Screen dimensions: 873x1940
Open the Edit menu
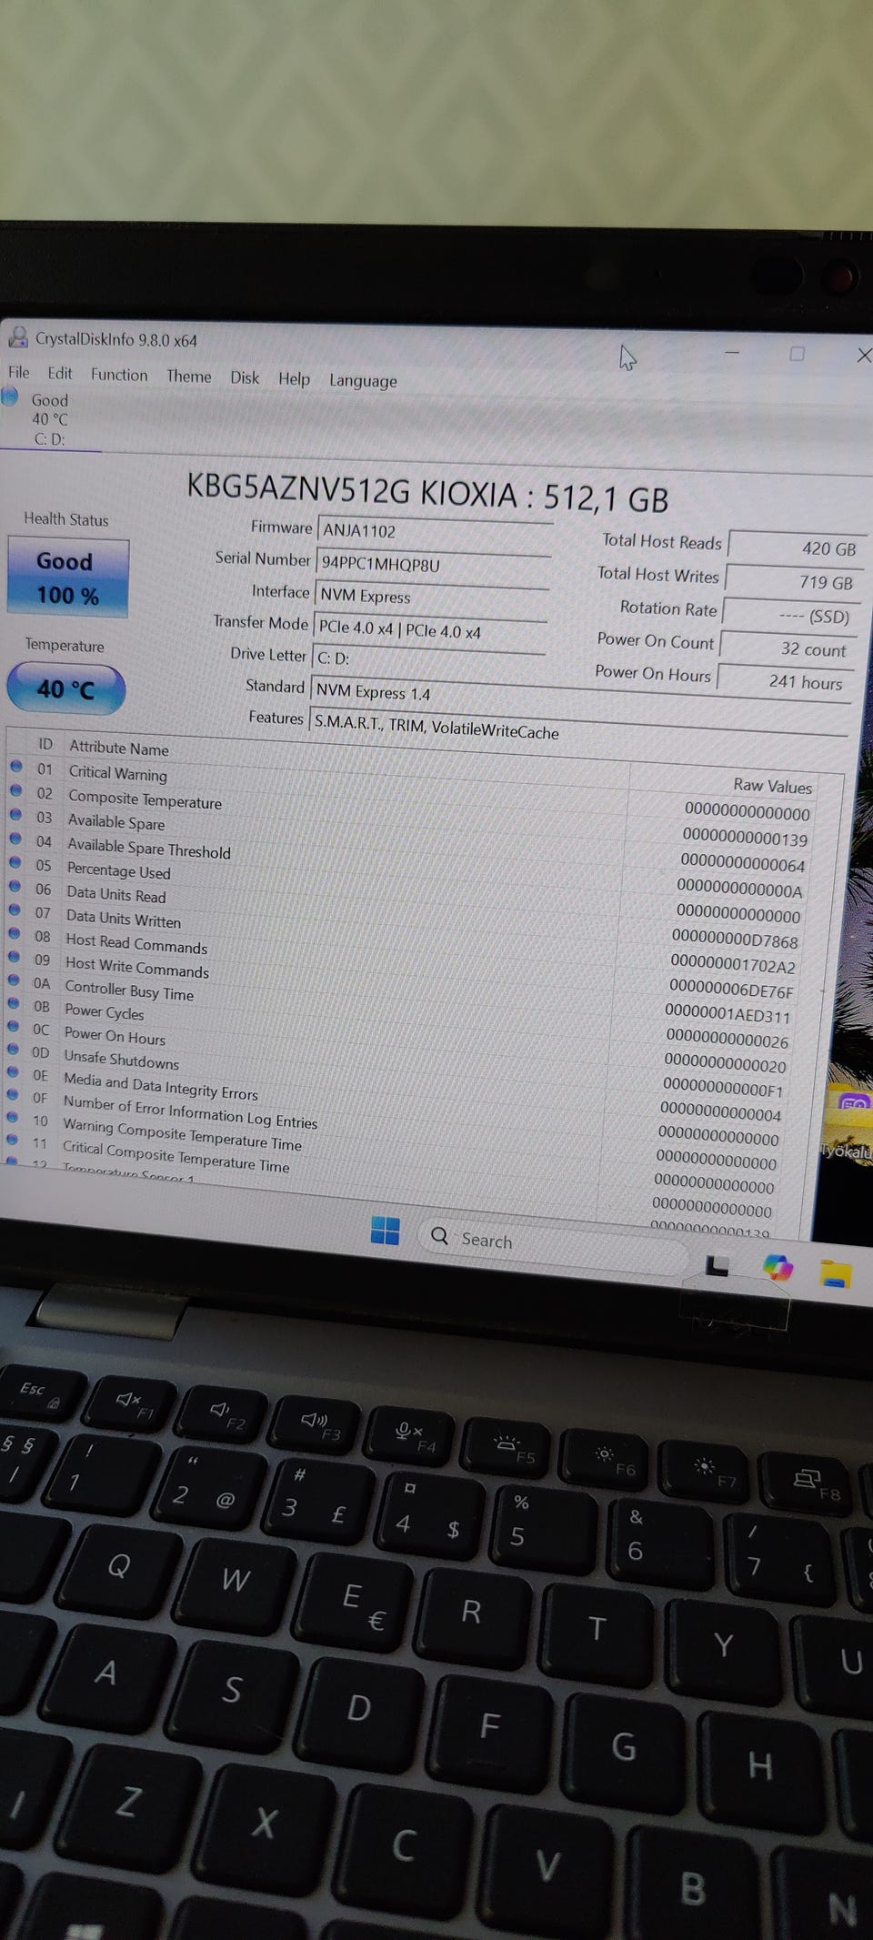click(60, 373)
